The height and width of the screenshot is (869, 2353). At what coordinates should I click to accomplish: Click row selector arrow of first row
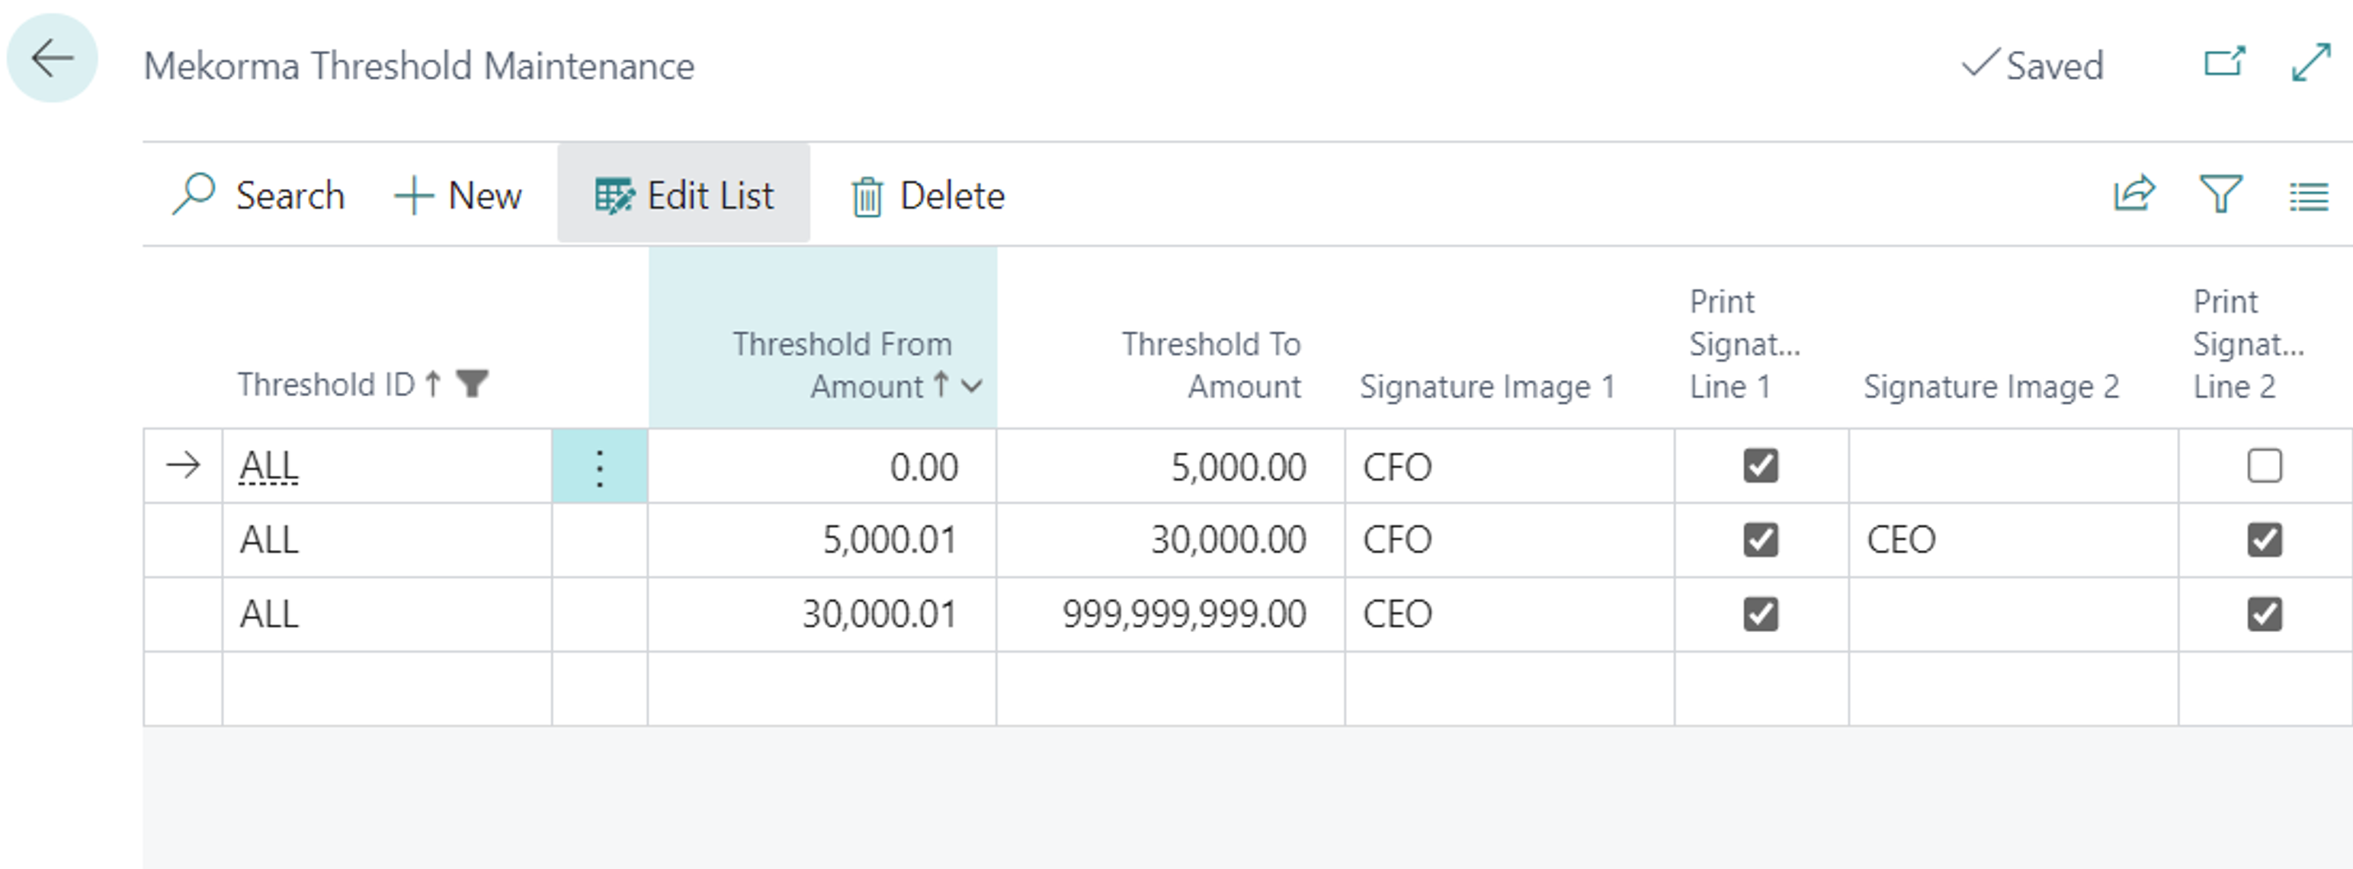(x=183, y=466)
